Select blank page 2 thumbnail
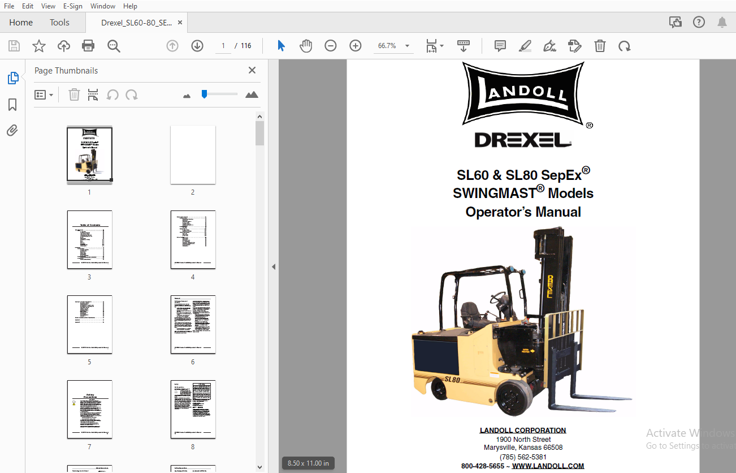 click(193, 154)
